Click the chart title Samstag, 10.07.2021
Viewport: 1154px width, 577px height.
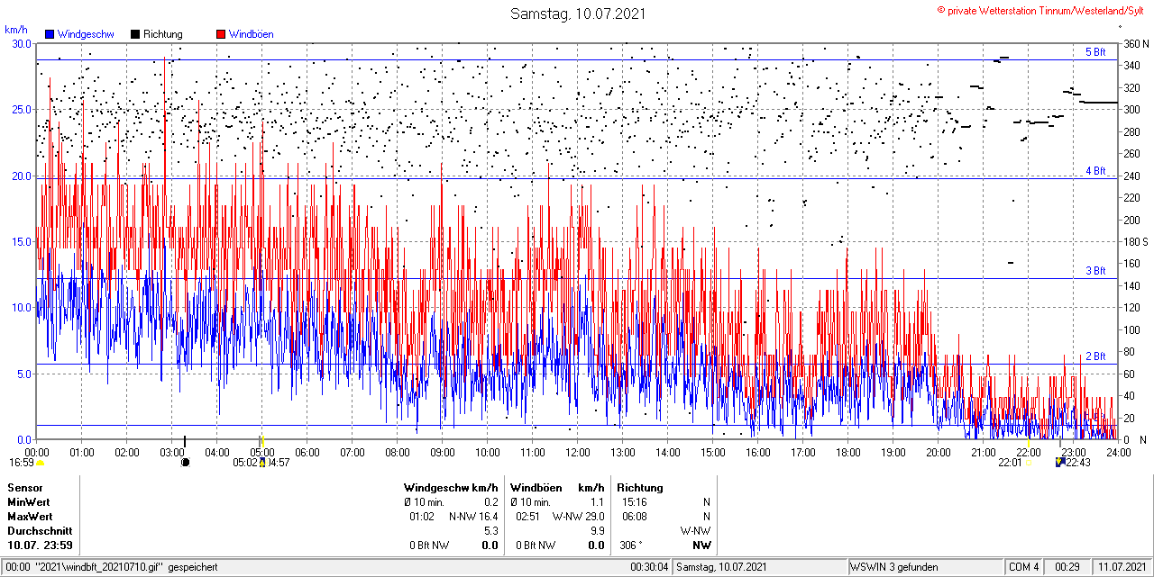click(x=578, y=14)
